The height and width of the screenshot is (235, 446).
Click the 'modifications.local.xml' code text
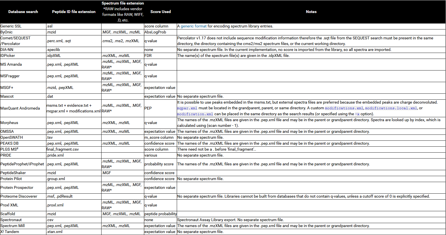pyautogui.click(x=391, y=108)
